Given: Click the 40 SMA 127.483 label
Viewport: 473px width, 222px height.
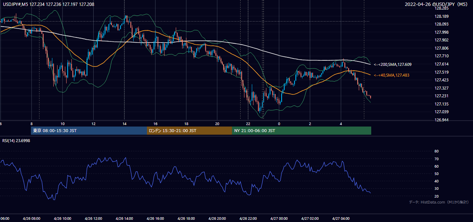Looking at the screenshot, I should pyautogui.click(x=392, y=75).
